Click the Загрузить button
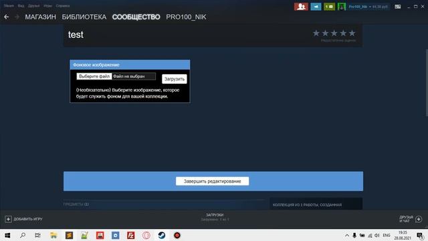This screenshot has width=428, height=241. (175, 79)
